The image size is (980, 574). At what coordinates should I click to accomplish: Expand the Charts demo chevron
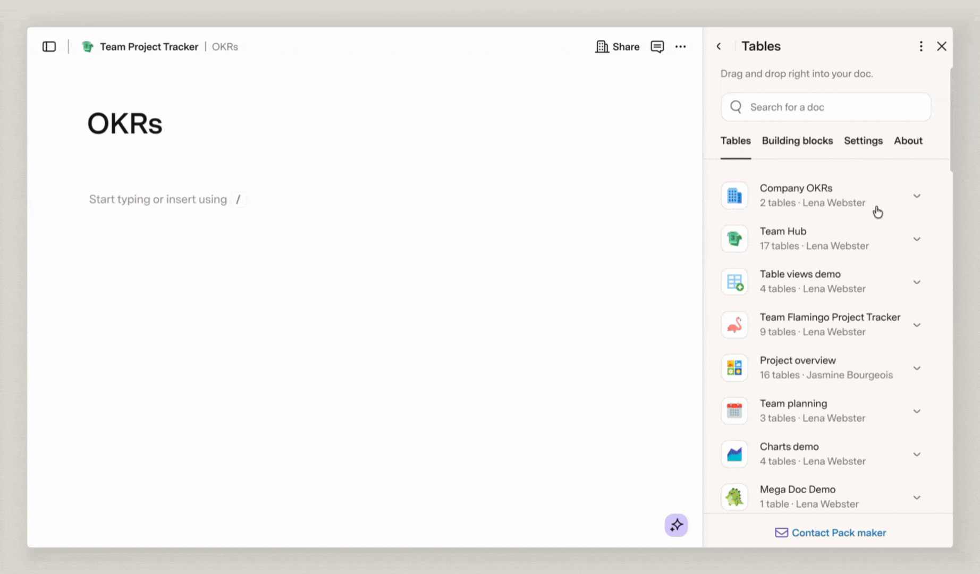pyautogui.click(x=917, y=454)
